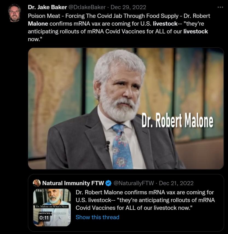
Task: Play the quoted tweet video thumbnail
Action: 52,207
